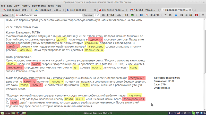Open the downloads arrow icon
The width and height of the screenshot is (206, 115).
point(176,15)
